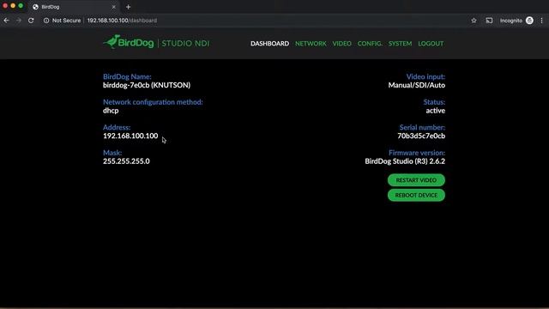
Task: Select the BirdDog browser tab
Action: 74,7
